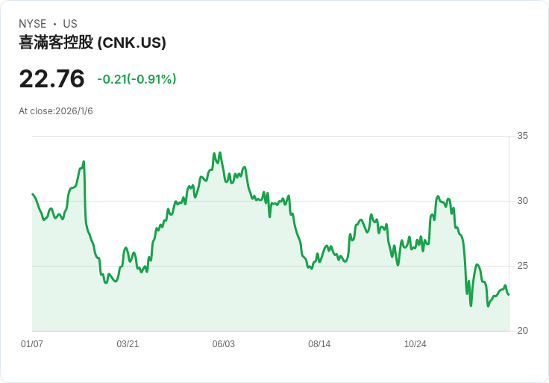Click the 08/14 date axis label

[x=319, y=344]
